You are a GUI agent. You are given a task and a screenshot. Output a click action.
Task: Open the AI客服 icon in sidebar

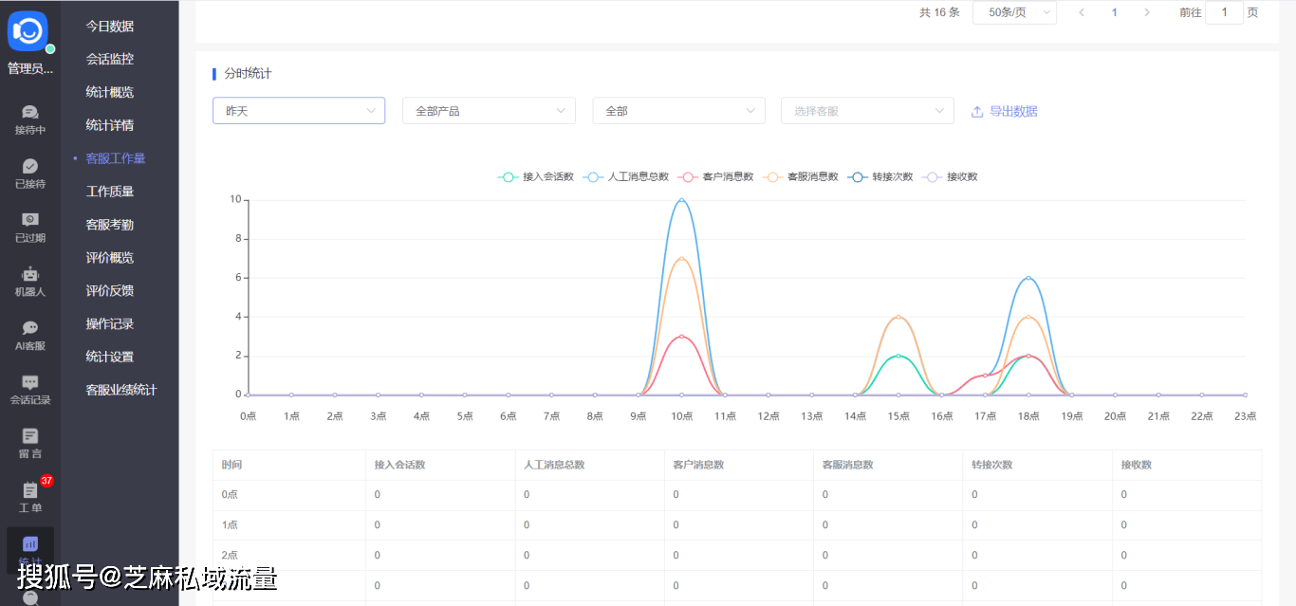(29, 329)
